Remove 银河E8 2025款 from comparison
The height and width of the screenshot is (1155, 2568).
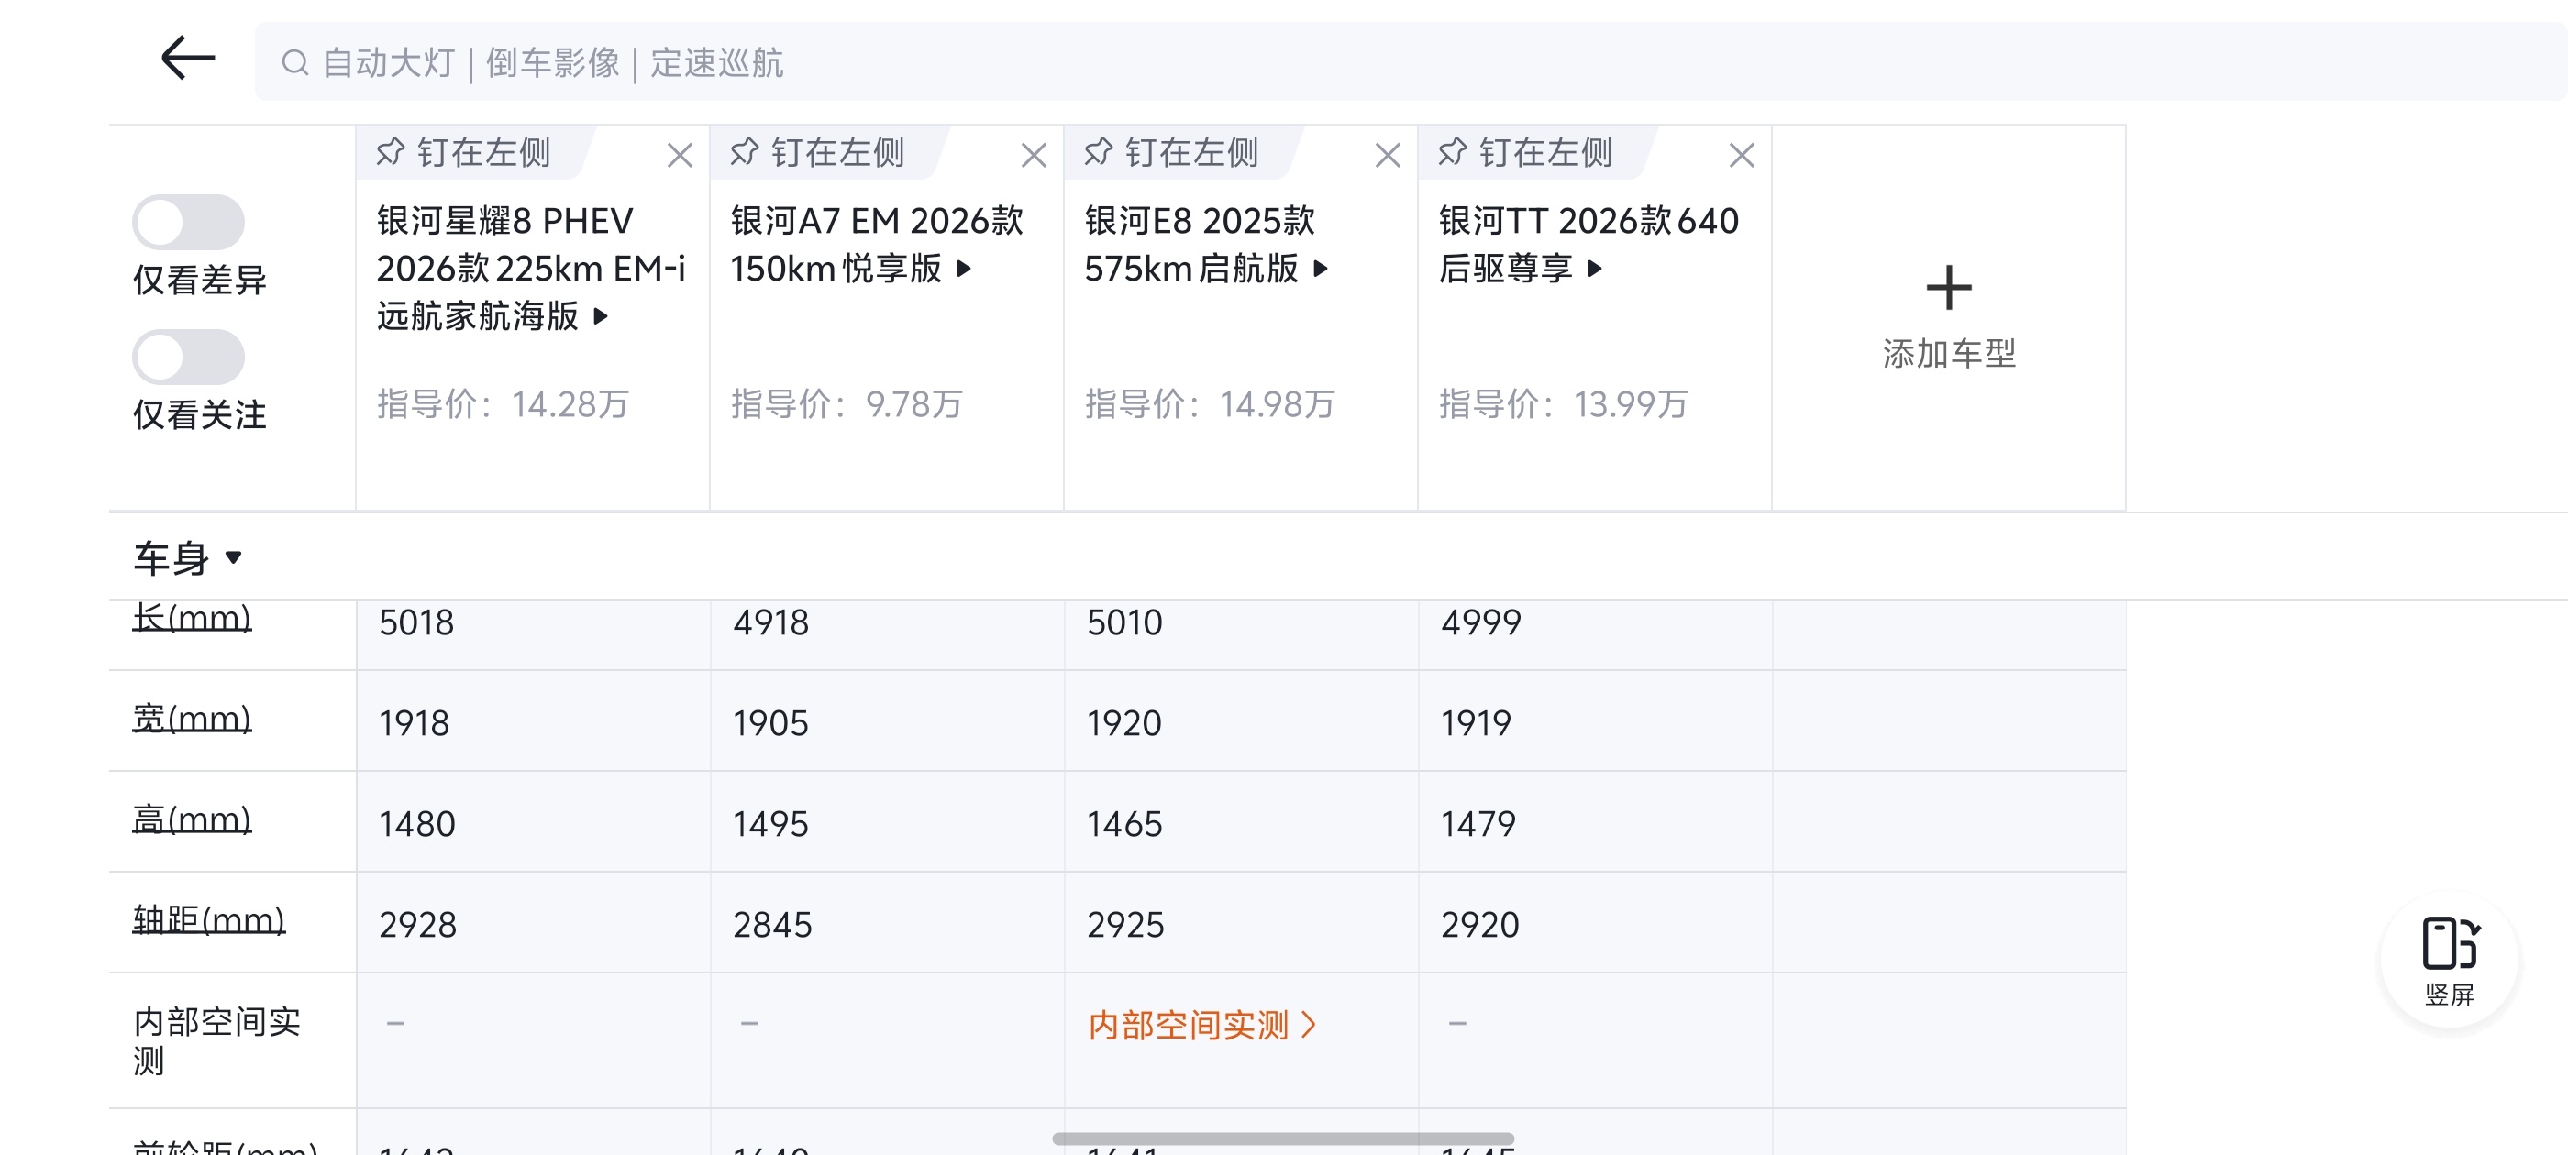(1388, 156)
